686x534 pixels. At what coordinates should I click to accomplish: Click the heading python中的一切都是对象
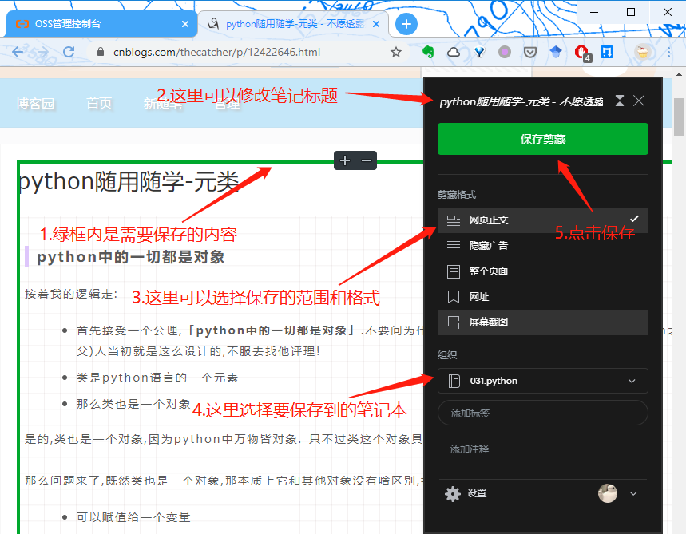coord(130,257)
